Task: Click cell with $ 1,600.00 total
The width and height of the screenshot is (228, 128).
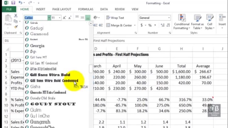Action: 181,72
